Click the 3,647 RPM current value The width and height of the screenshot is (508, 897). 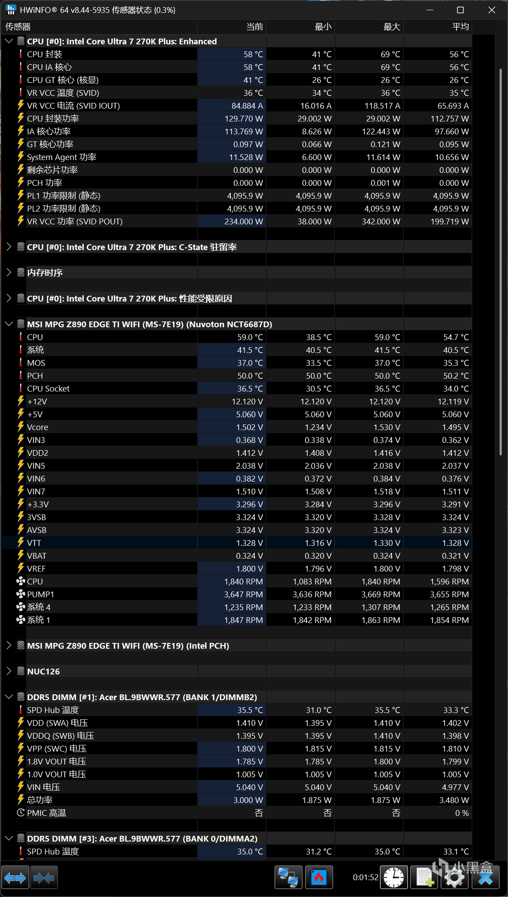pos(244,594)
